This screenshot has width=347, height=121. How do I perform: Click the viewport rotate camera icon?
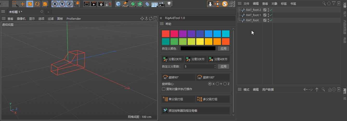click(151, 18)
